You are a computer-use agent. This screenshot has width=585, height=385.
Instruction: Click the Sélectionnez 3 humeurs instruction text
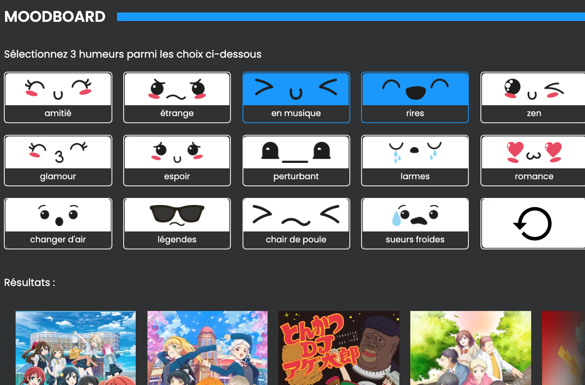[x=133, y=54]
